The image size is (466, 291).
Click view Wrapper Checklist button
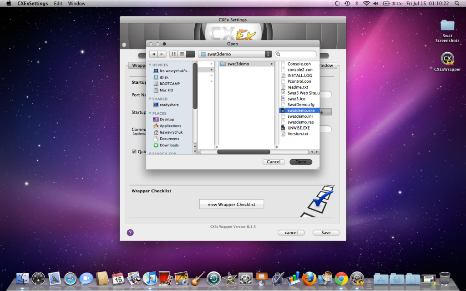(x=232, y=204)
